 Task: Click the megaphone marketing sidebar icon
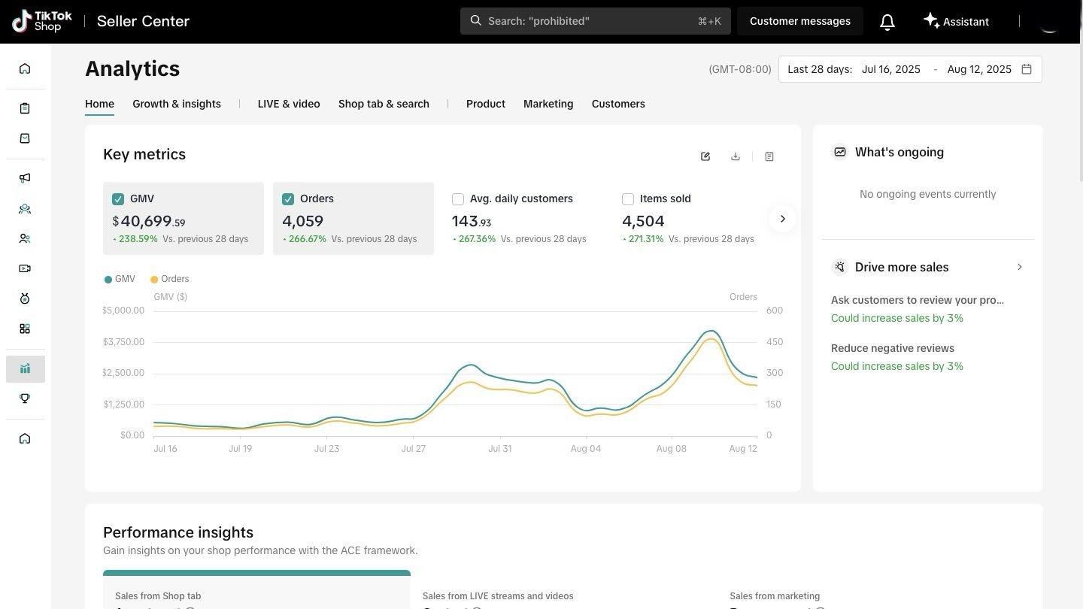point(25,178)
